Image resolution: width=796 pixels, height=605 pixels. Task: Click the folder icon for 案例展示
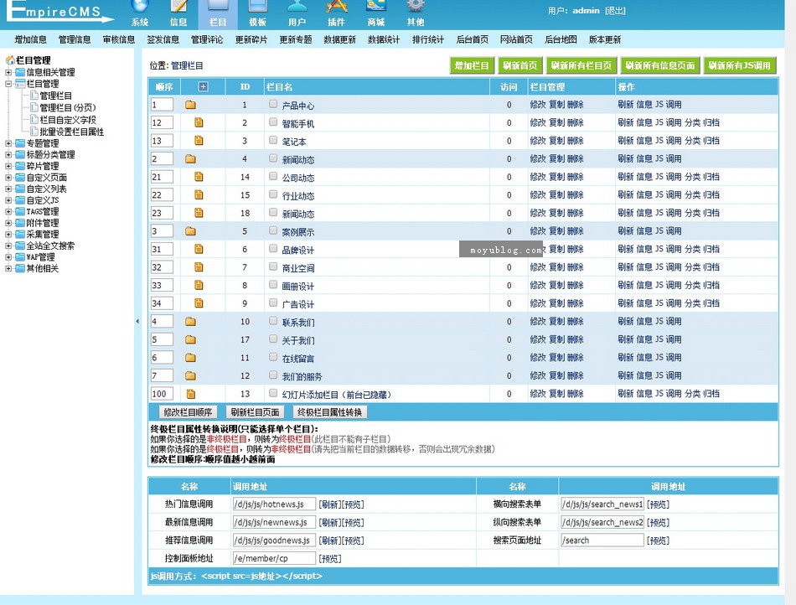190,231
